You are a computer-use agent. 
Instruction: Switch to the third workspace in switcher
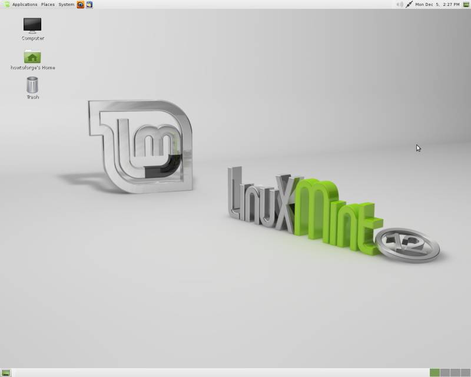455,373
